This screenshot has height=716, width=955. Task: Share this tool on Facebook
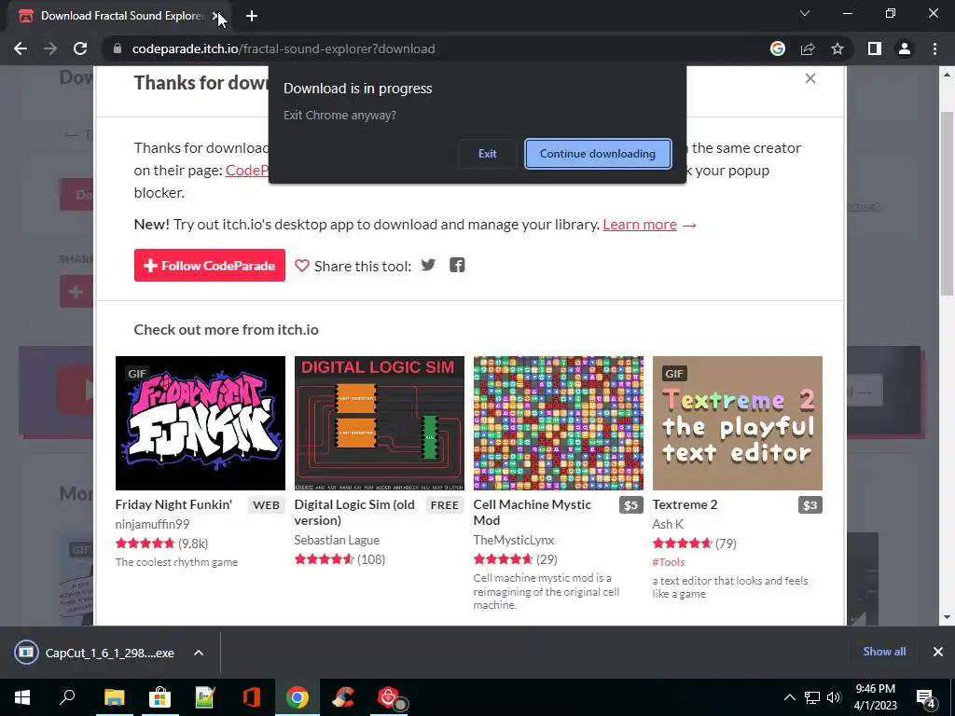point(457,264)
